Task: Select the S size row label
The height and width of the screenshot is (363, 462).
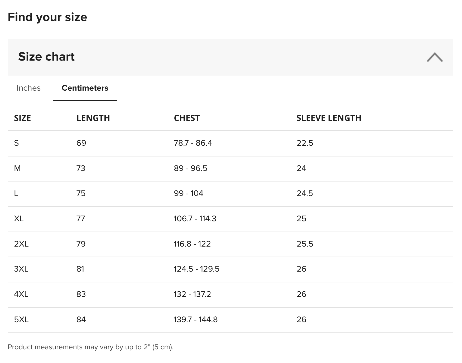Action: [16, 143]
